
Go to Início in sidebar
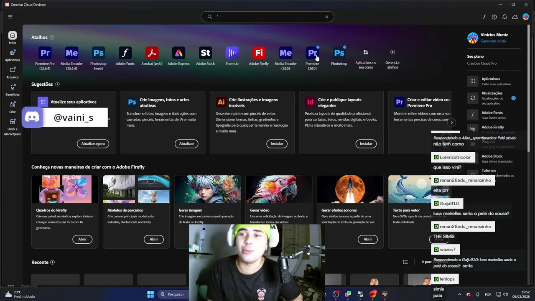tap(13, 38)
